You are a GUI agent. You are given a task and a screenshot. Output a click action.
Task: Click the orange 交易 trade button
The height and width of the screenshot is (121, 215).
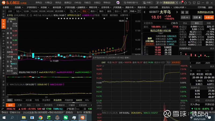click(209, 17)
